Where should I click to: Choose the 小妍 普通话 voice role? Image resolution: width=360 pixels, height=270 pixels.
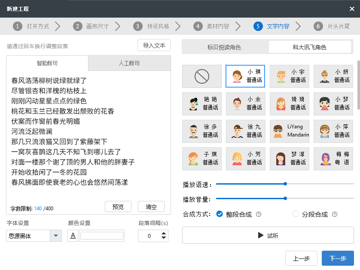click(333, 76)
